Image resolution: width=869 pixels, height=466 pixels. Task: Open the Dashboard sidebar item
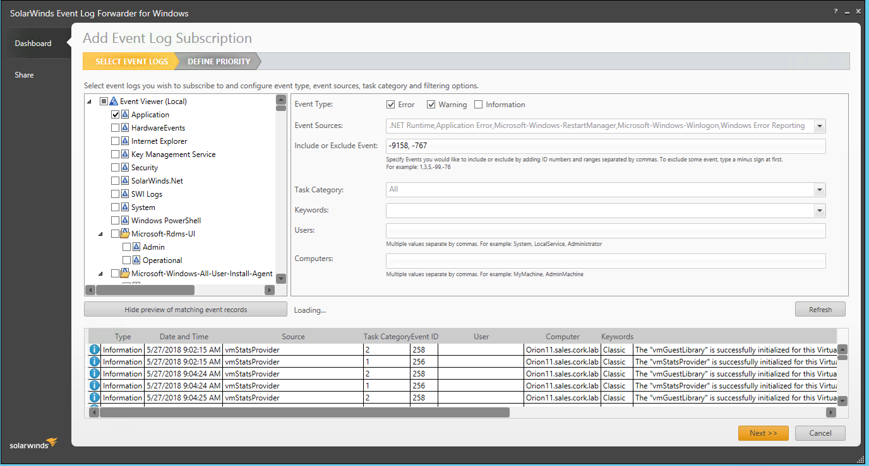tap(33, 44)
